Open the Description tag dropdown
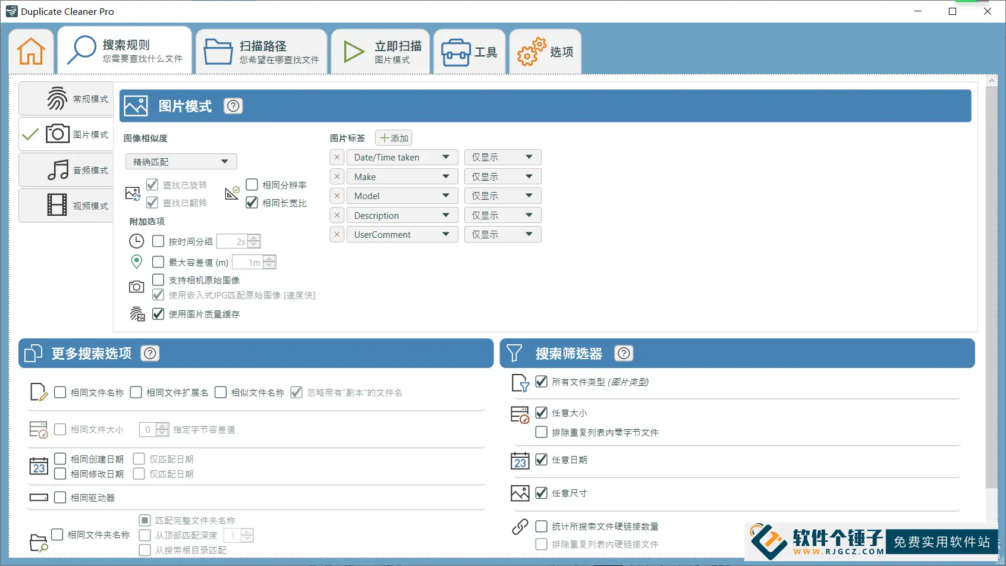1006x566 pixels. coord(403,215)
